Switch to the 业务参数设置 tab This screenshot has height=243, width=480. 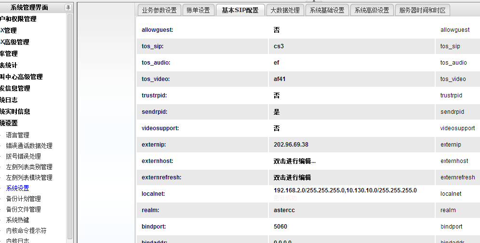[x=159, y=10]
